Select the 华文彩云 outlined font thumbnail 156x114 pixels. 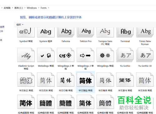tap(26, 79)
